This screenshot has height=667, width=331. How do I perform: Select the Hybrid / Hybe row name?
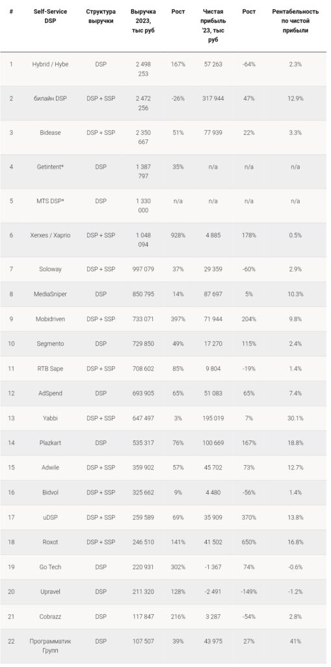tap(50, 64)
